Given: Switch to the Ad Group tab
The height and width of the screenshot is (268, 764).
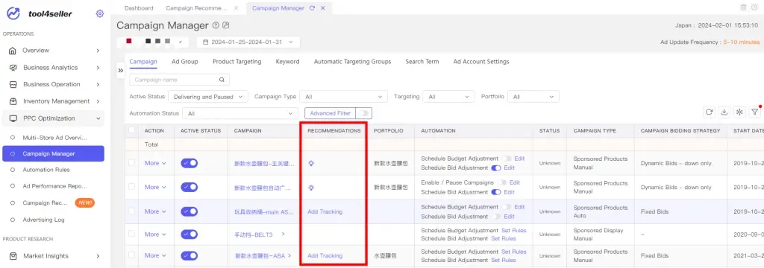Looking at the screenshot, I should pyautogui.click(x=185, y=62).
